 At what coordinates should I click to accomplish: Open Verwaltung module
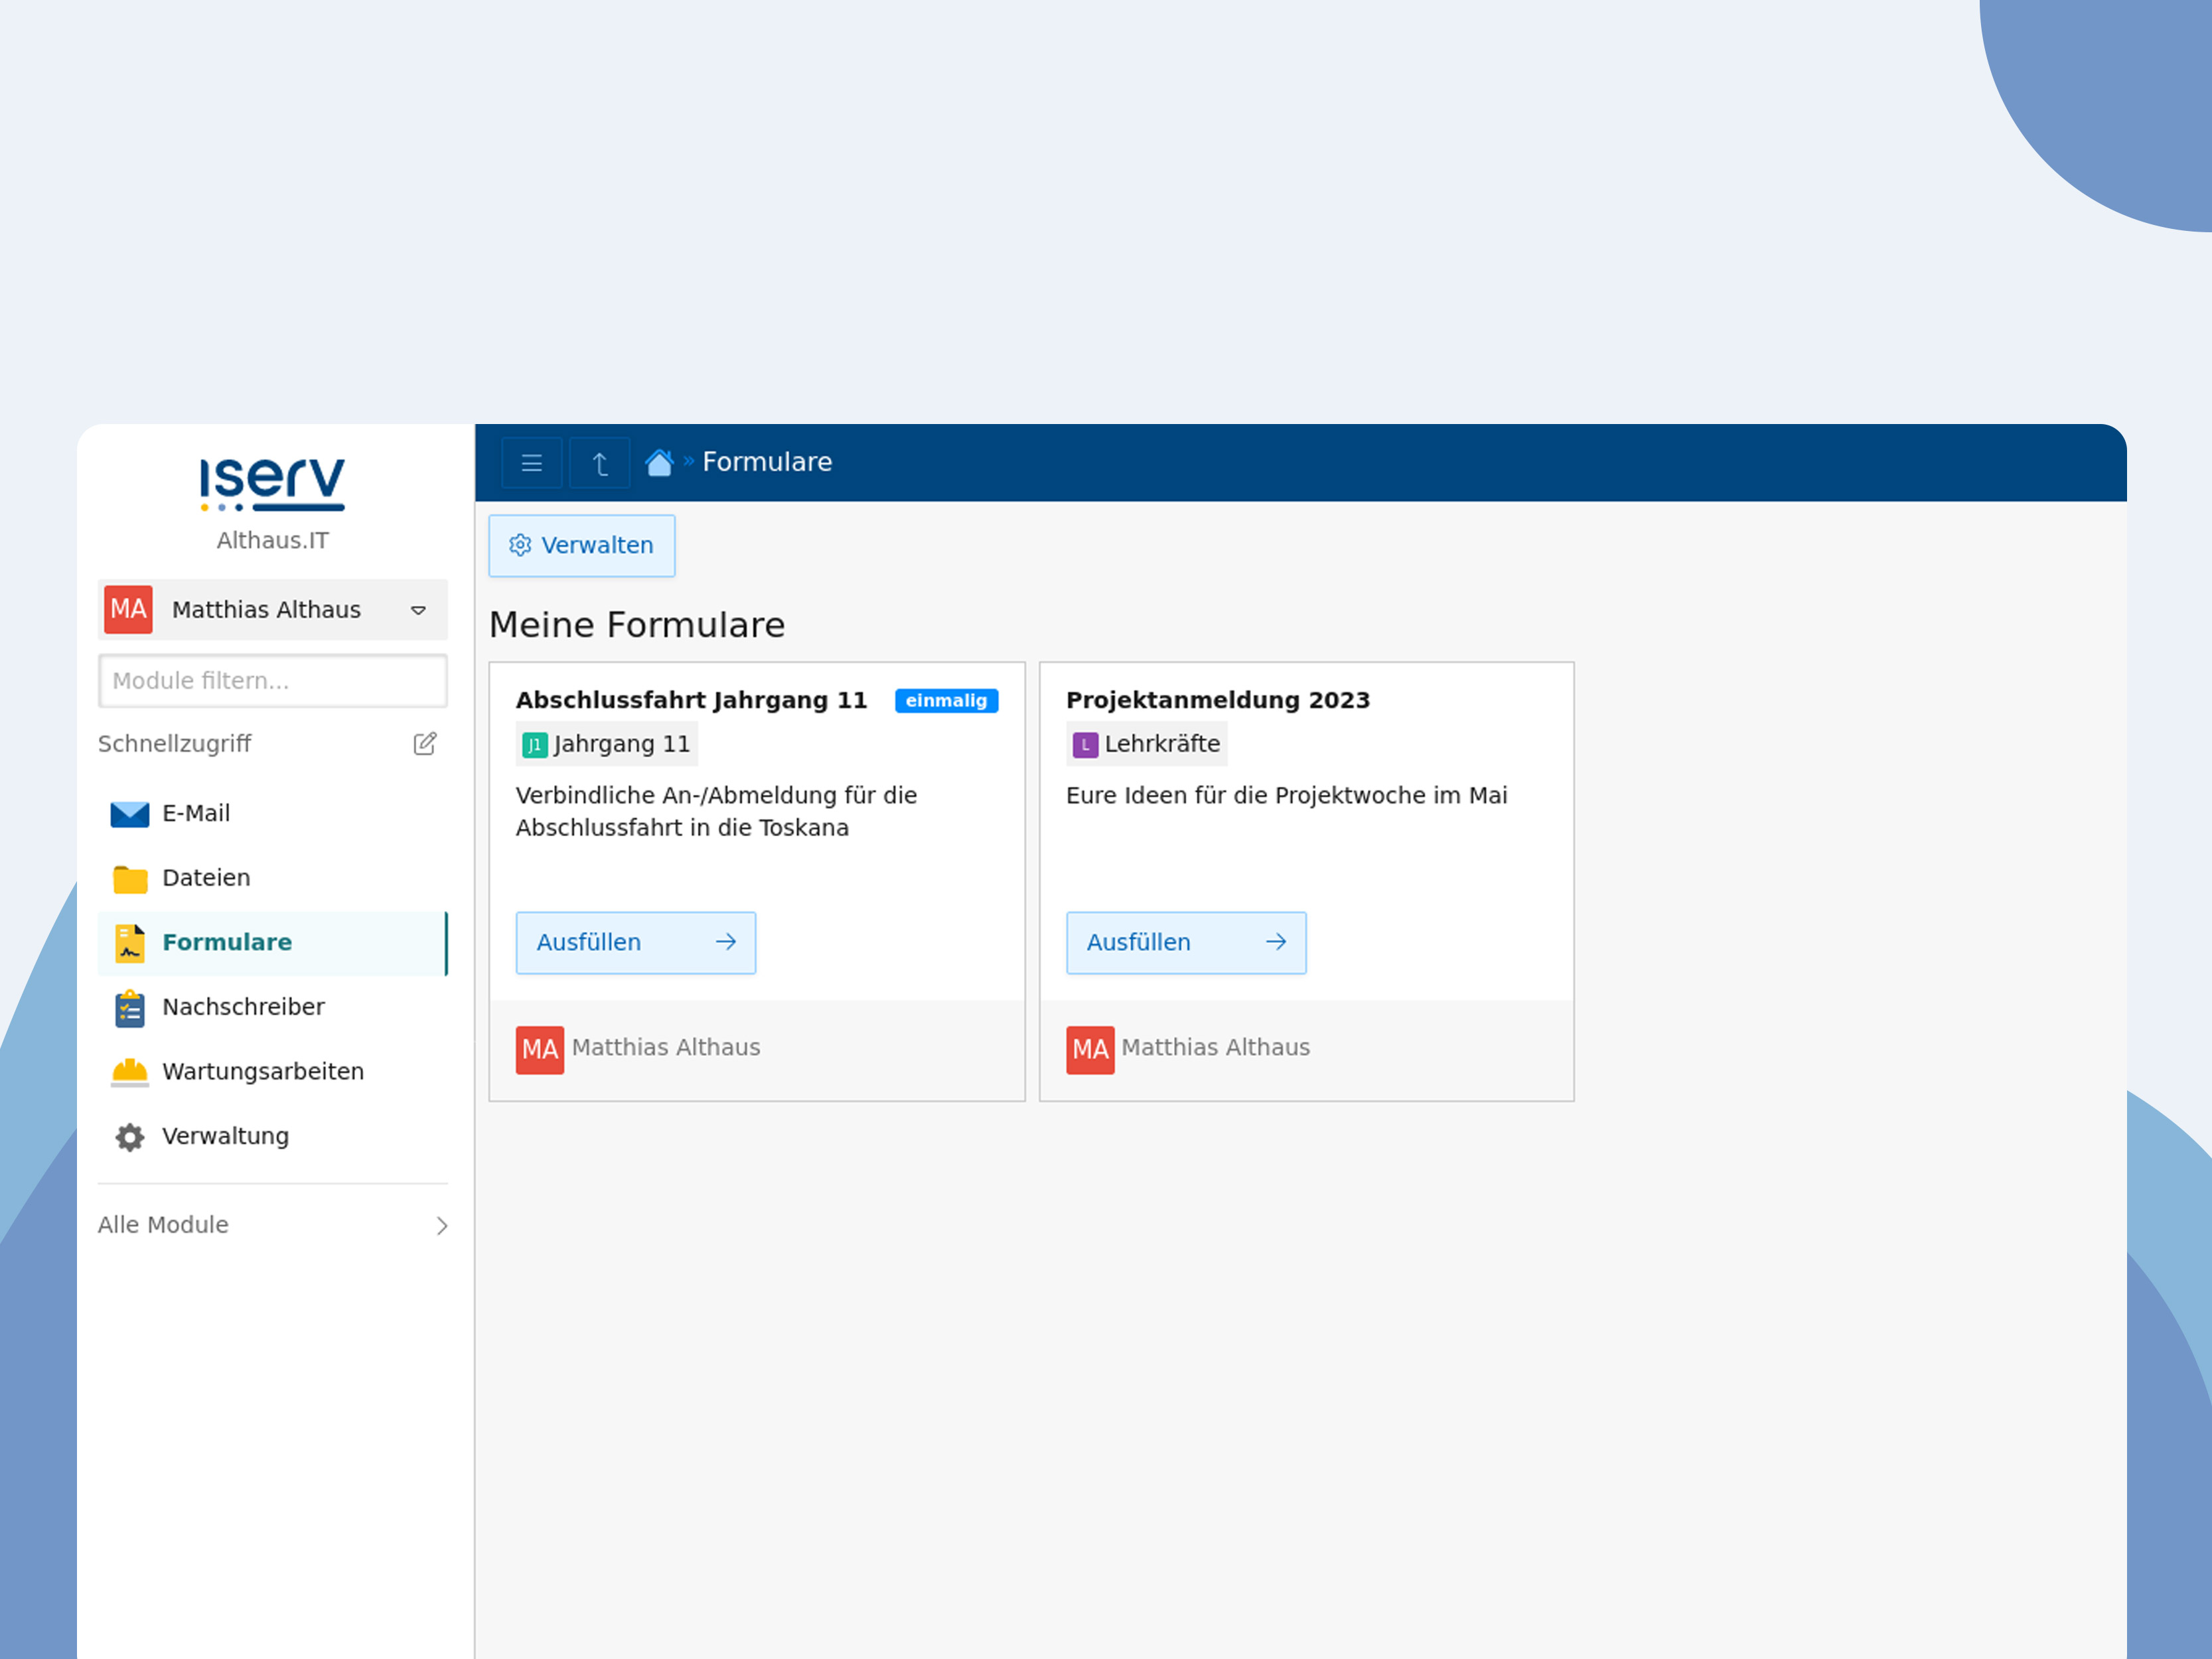click(x=272, y=1137)
